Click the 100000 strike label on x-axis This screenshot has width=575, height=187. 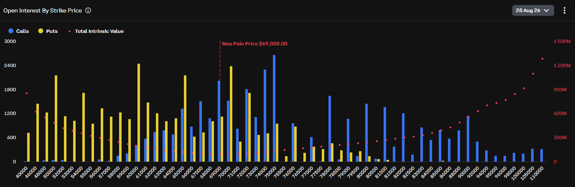(518, 173)
